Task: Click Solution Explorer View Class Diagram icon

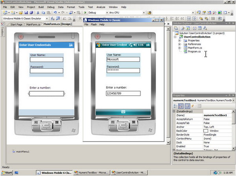Action: click(205, 28)
